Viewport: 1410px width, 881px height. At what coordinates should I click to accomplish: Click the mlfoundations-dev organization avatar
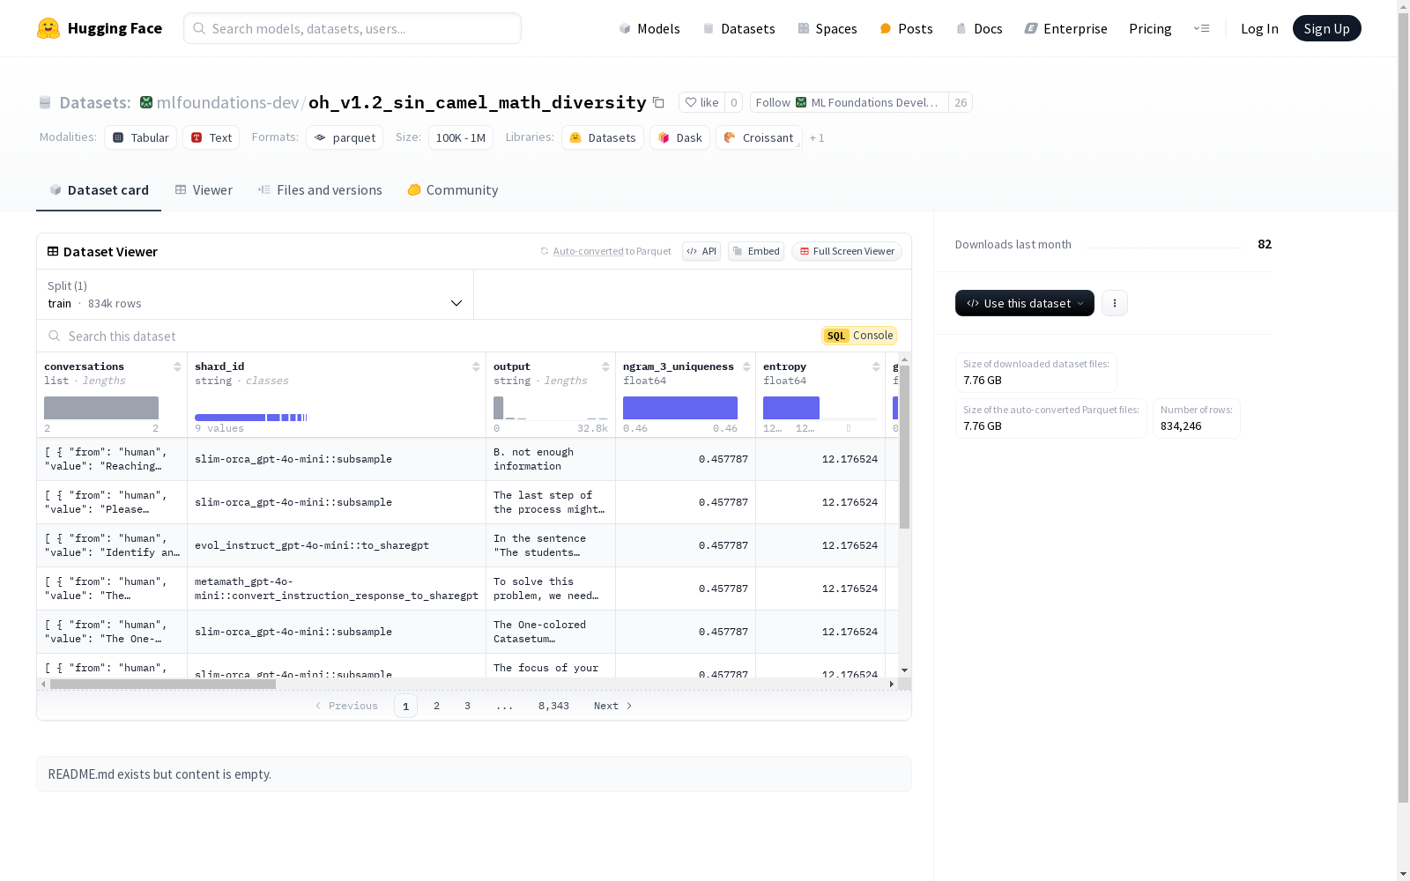click(x=146, y=102)
